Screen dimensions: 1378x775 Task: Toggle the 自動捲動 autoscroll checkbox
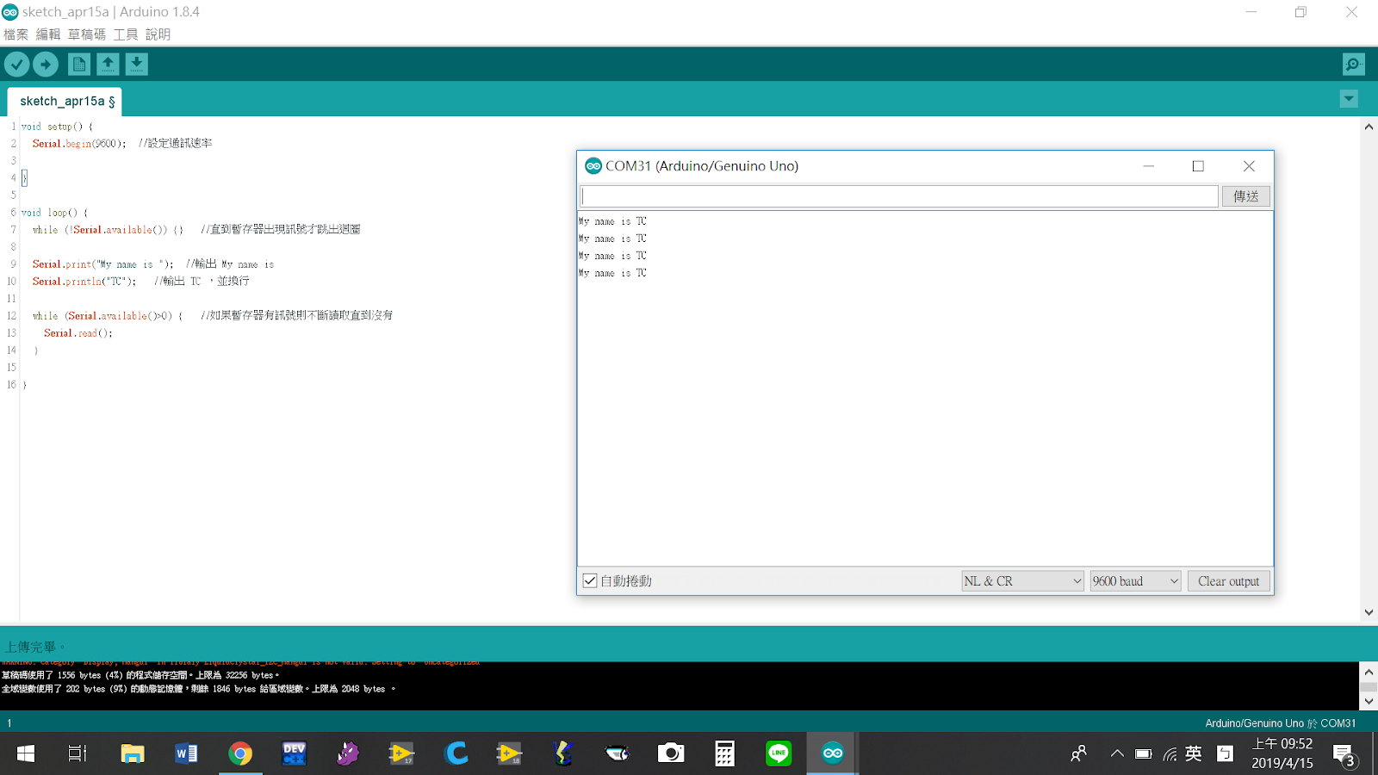tap(590, 581)
